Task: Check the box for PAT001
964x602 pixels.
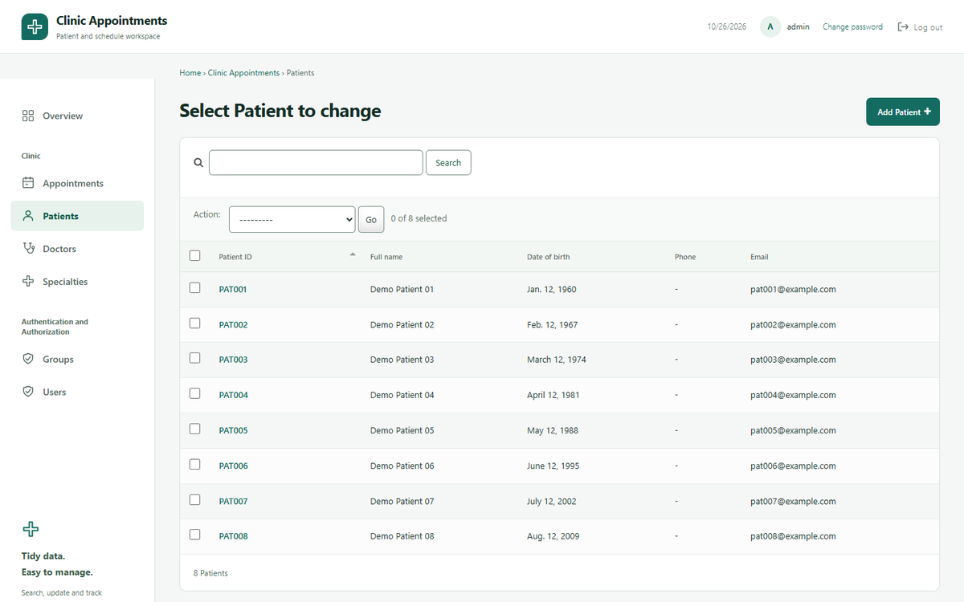Action: click(x=194, y=287)
